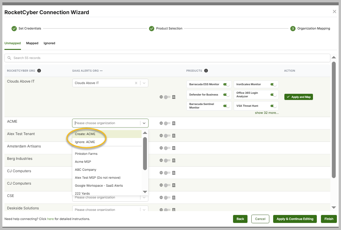Toggle off Barracuda Sentinel Monitor
This screenshot has width=341, height=230.
tap(226, 106)
